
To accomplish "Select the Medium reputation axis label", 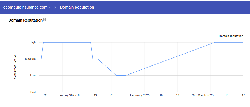I will [30, 59].
